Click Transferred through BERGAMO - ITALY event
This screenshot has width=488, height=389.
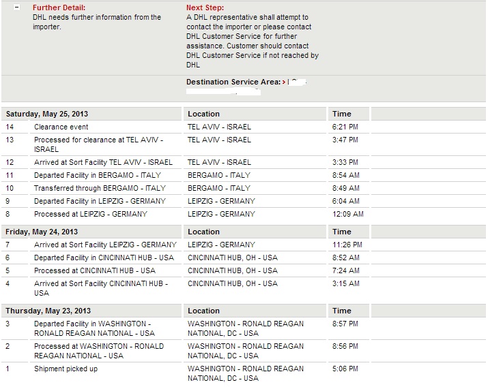click(100, 188)
